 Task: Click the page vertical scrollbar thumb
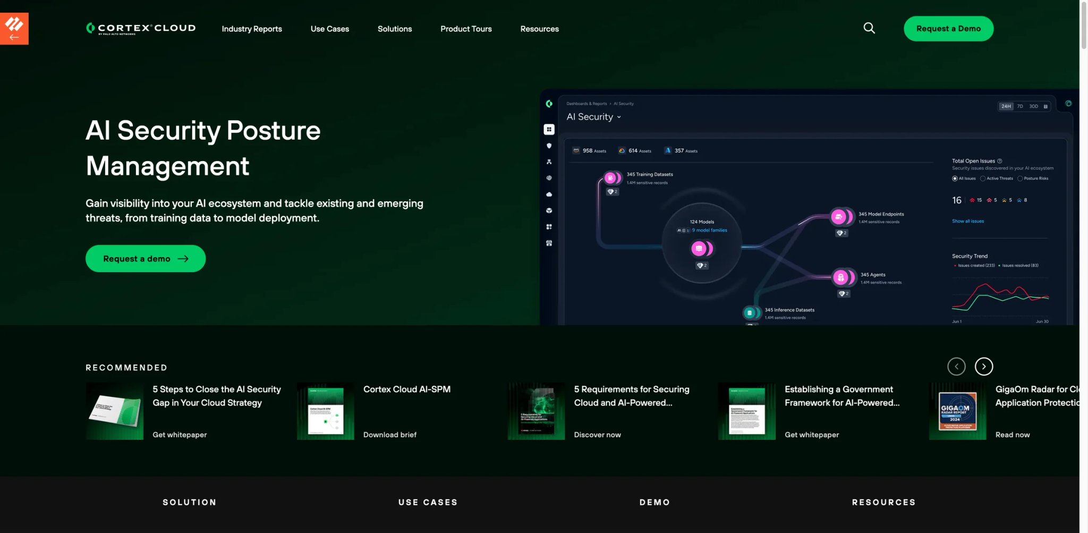pyautogui.click(x=1084, y=25)
